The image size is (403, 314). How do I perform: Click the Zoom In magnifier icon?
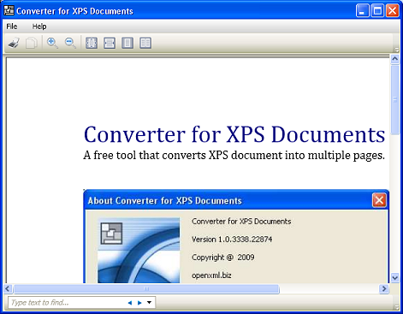tap(52, 43)
